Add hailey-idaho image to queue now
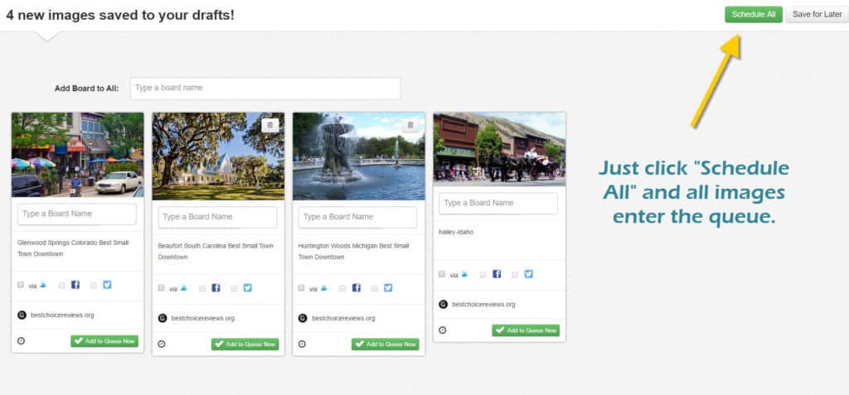 coord(526,330)
